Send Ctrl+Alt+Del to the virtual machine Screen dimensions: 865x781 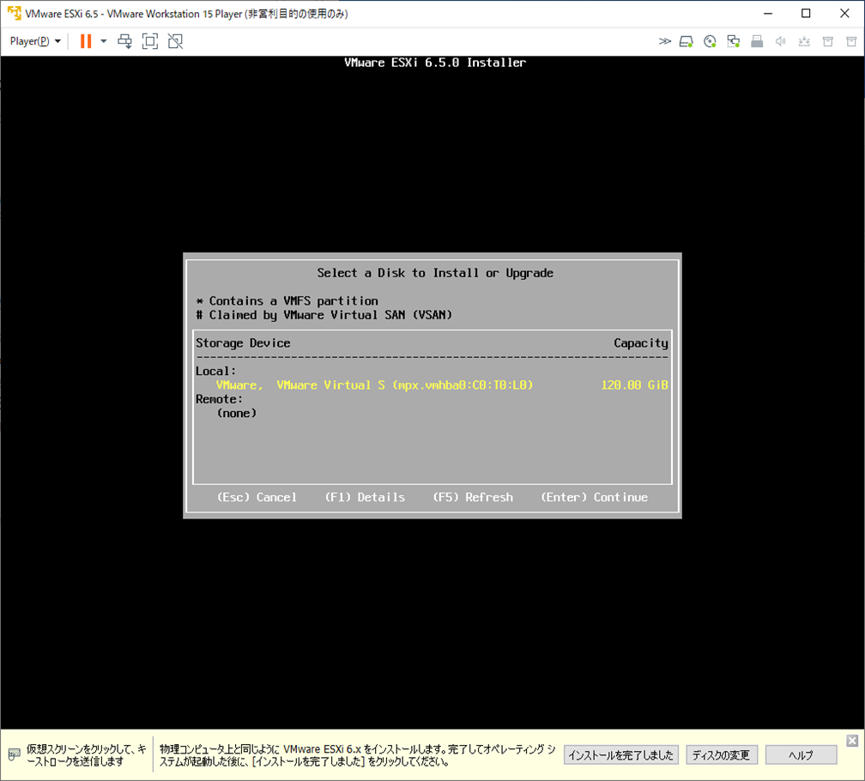125,41
